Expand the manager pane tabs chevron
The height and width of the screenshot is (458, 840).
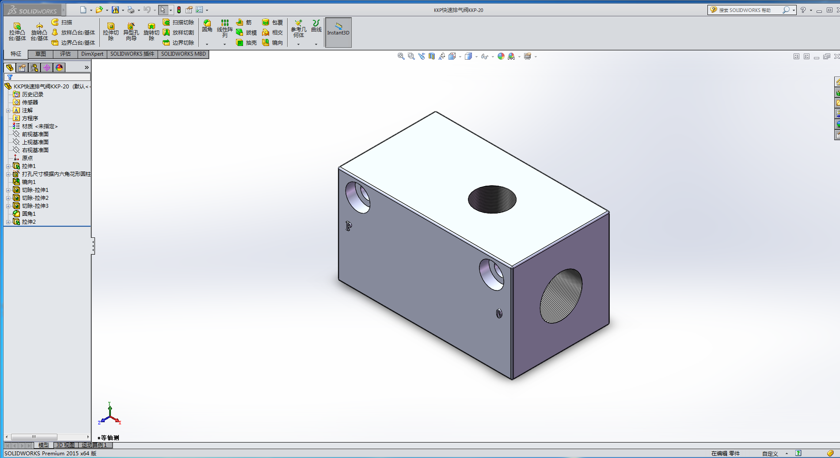(87, 68)
